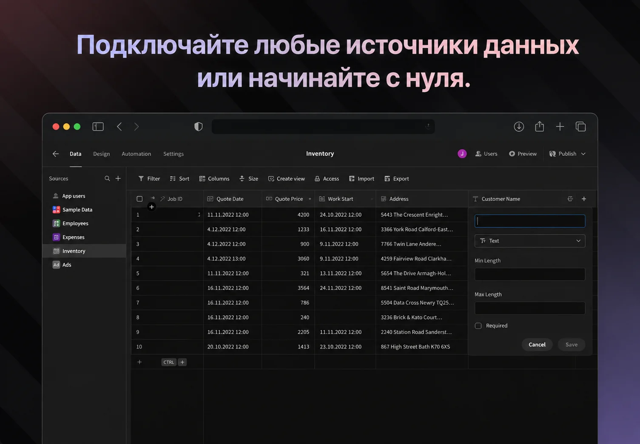The image size is (640, 444).
Task: Switch to the Design tab
Action: 102,154
